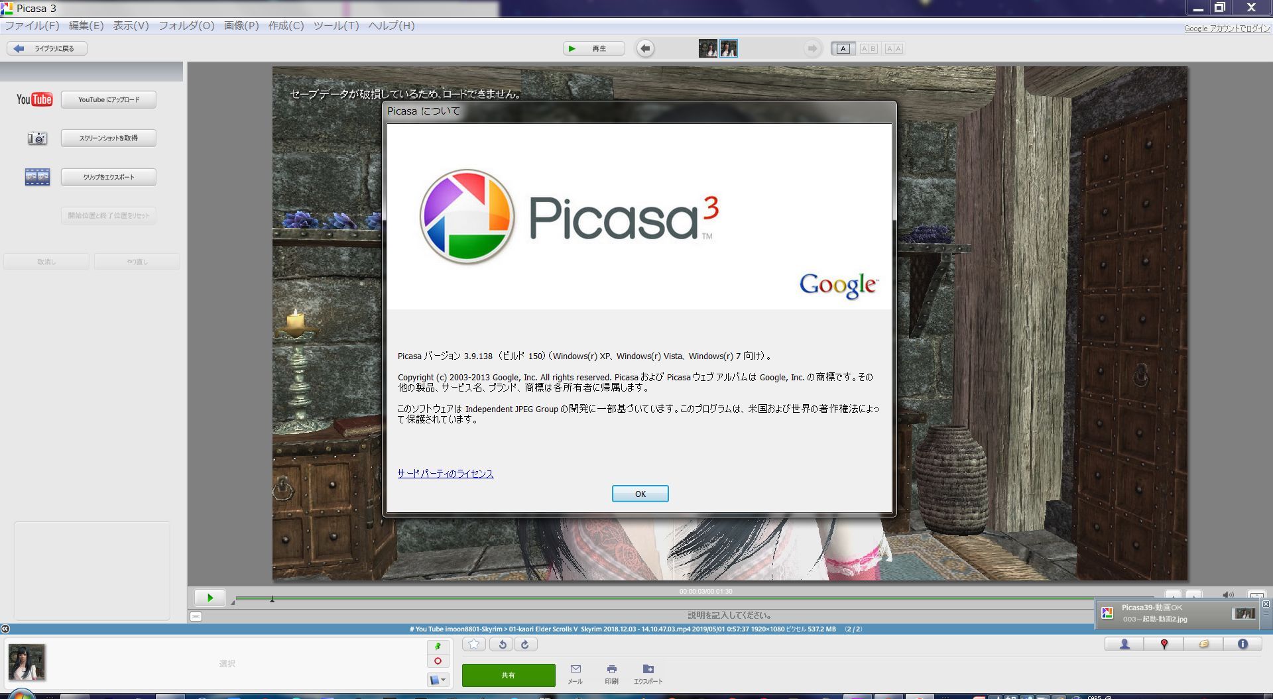Play the video with green play button
Viewport: 1273px width, 699px height.
pyautogui.click(x=210, y=598)
